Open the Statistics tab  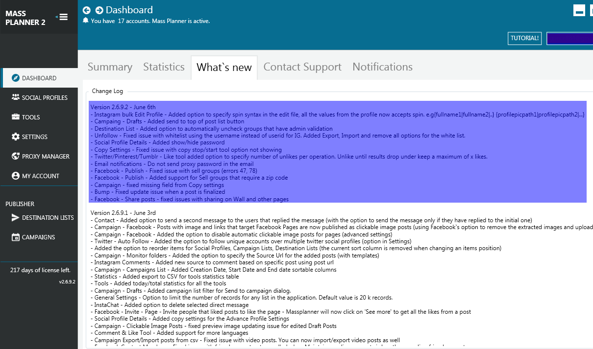[x=164, y=67]
